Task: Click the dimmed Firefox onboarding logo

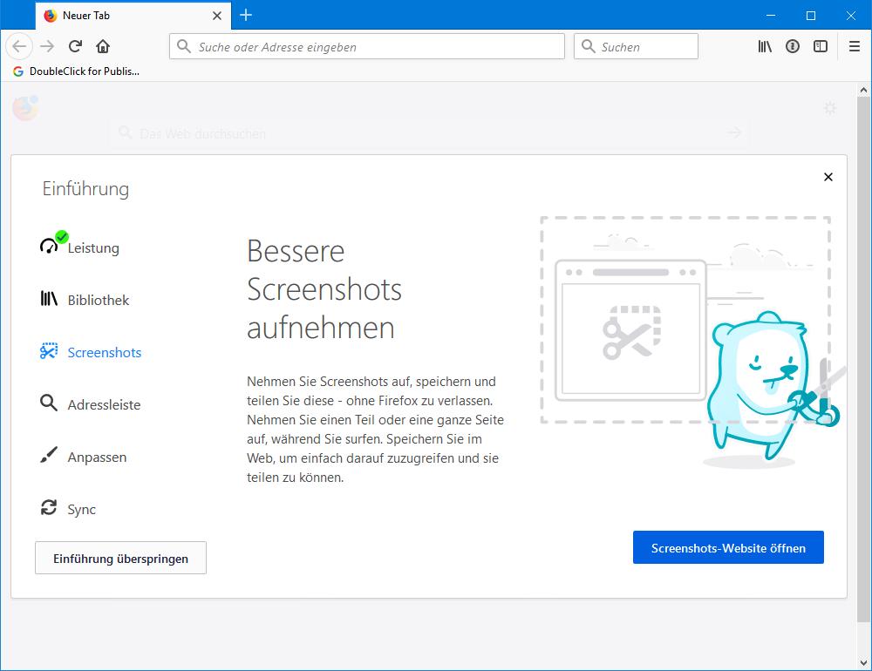Action: [25, 108]
